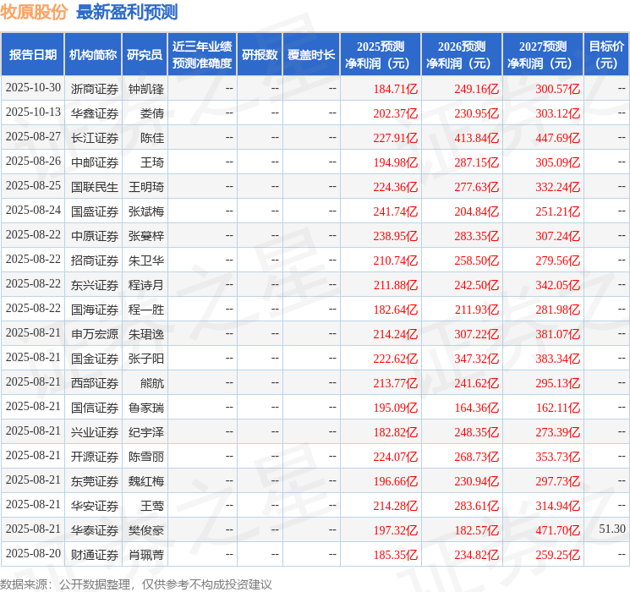
Task: Click the 覆盖时长 column header
Action: [x=311, y=55]
